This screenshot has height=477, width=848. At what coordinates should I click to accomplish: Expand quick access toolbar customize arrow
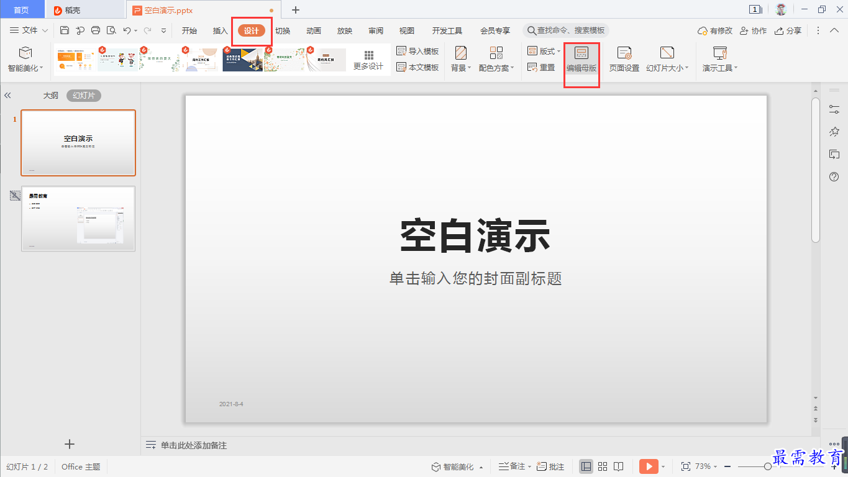click(x=164, y=30)
